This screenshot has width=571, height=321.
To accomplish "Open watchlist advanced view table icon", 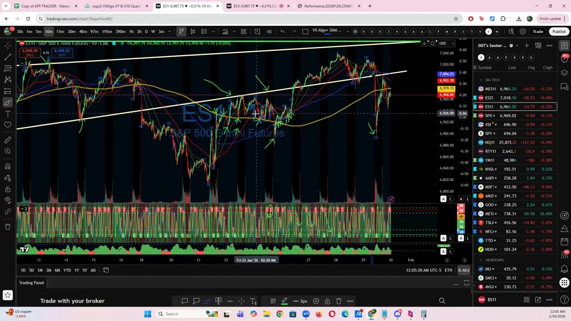I will [538, 45].
